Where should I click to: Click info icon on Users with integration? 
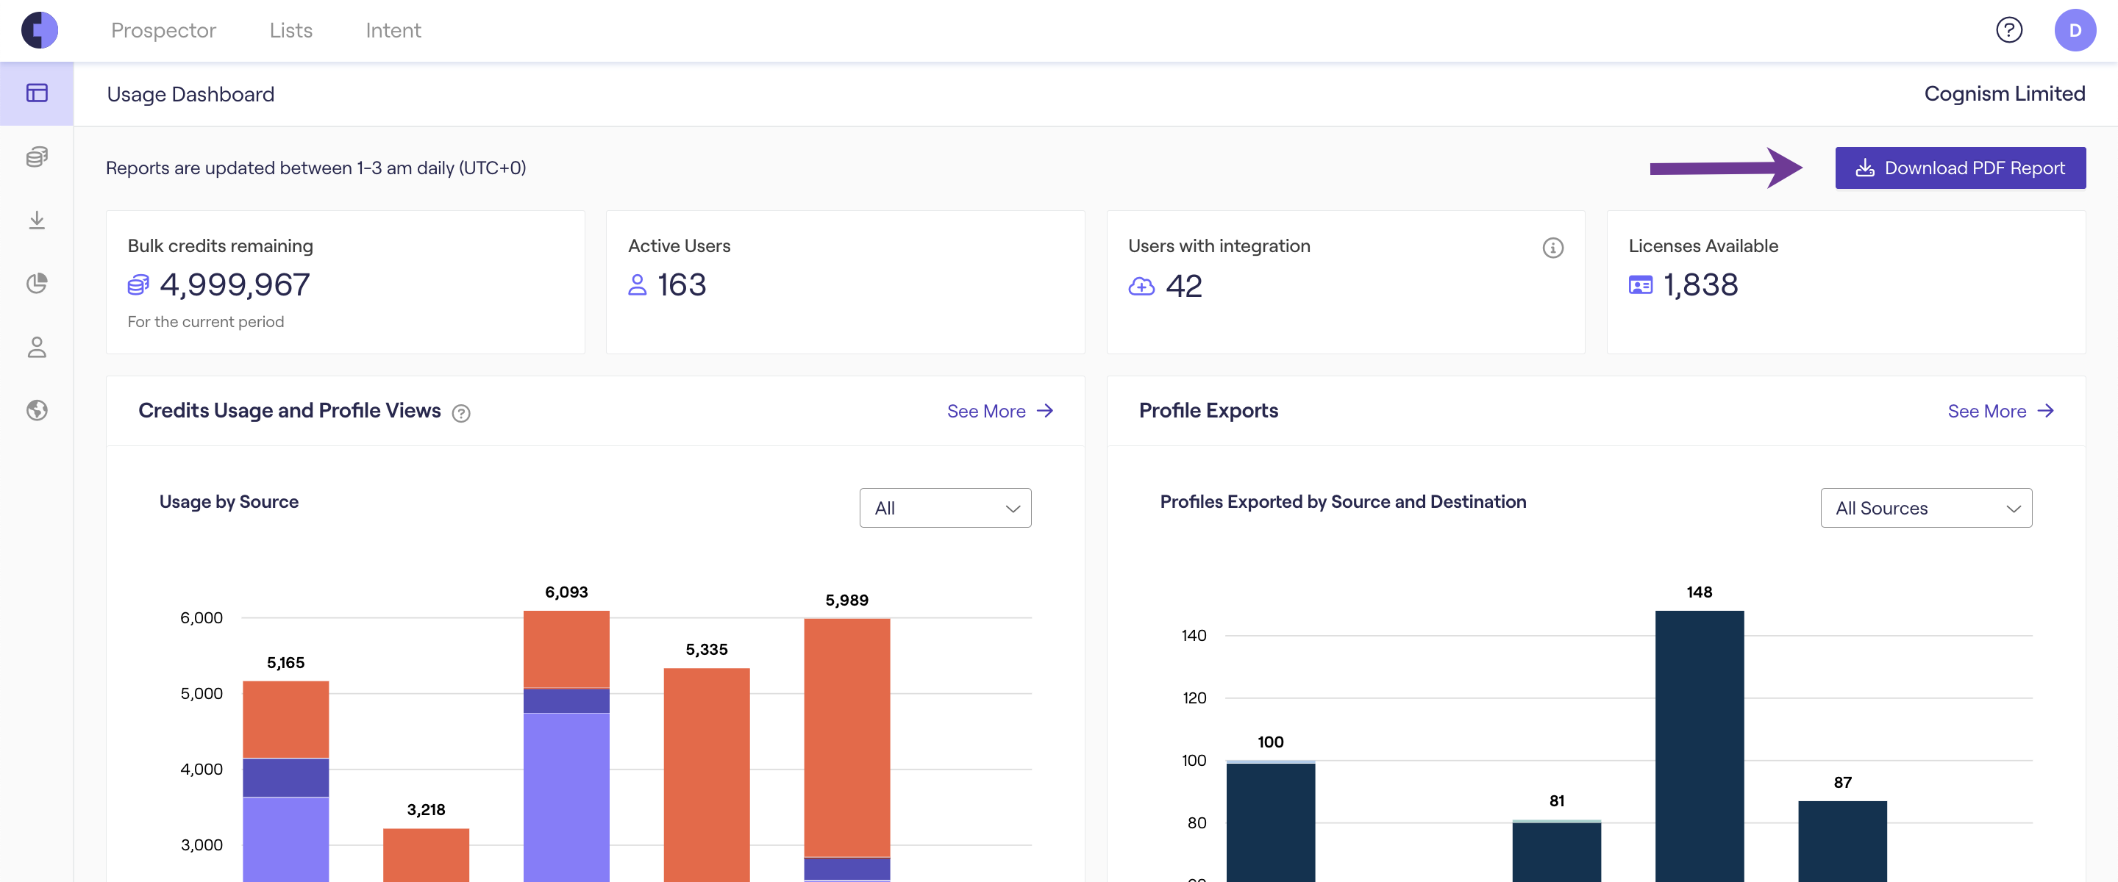click(1552, 248)
